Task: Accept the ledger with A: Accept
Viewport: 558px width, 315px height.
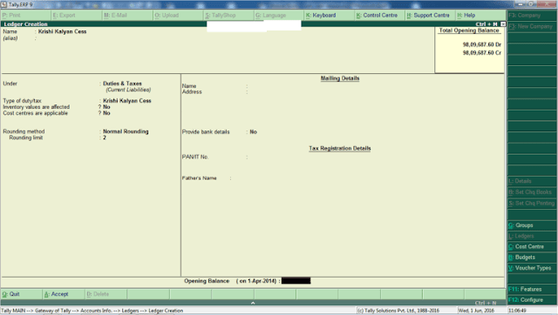Action: click(64, 294)
